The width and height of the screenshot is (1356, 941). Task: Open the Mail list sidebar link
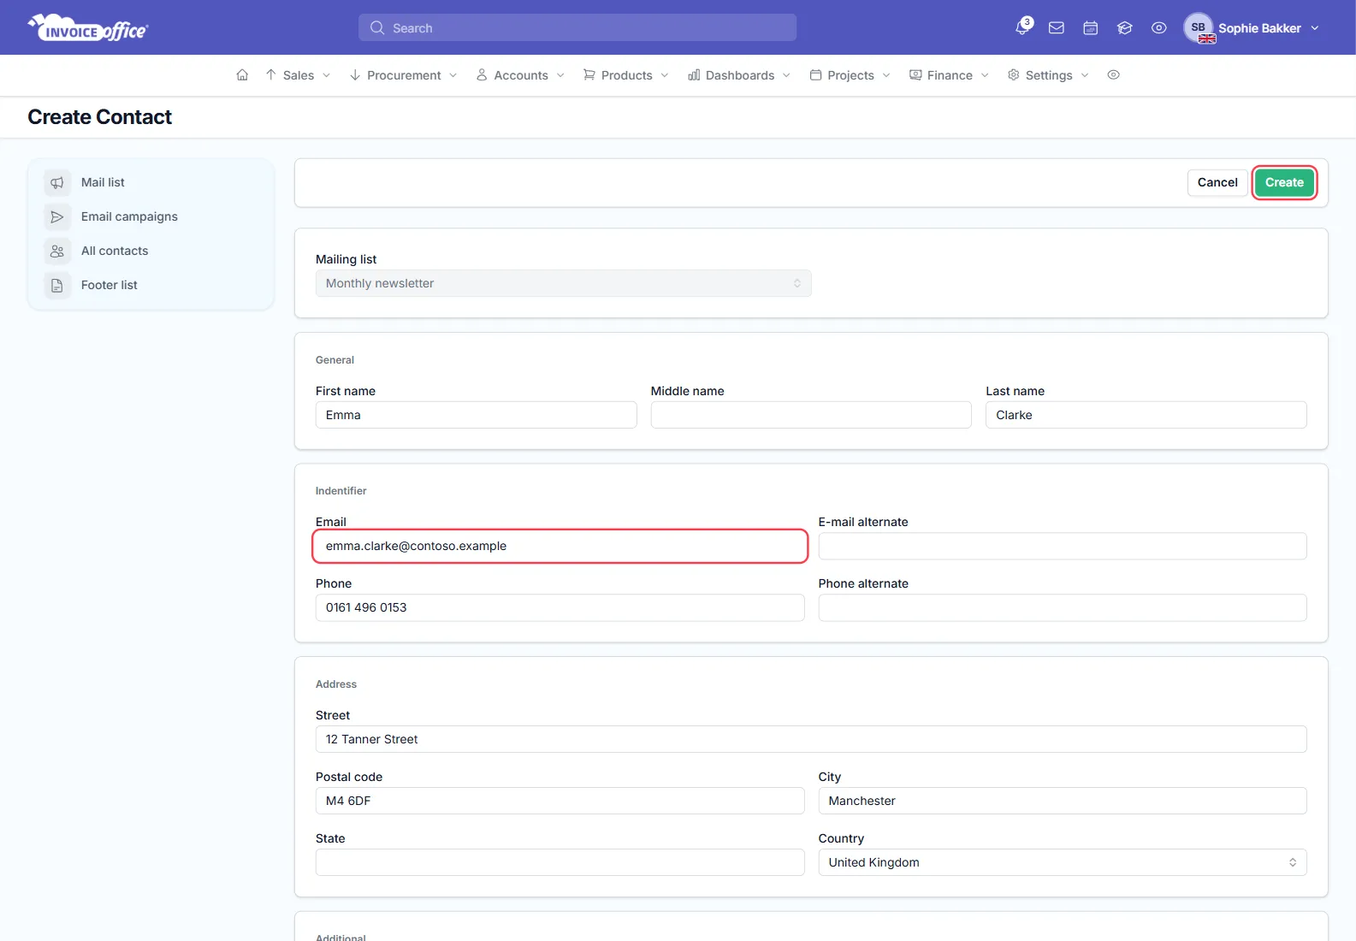point(103,182)
